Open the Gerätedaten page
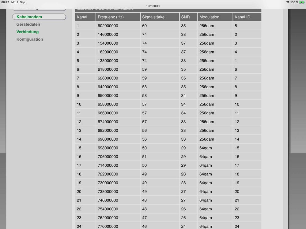This screenshot has width=306, height=229. [x=28, y=24]
